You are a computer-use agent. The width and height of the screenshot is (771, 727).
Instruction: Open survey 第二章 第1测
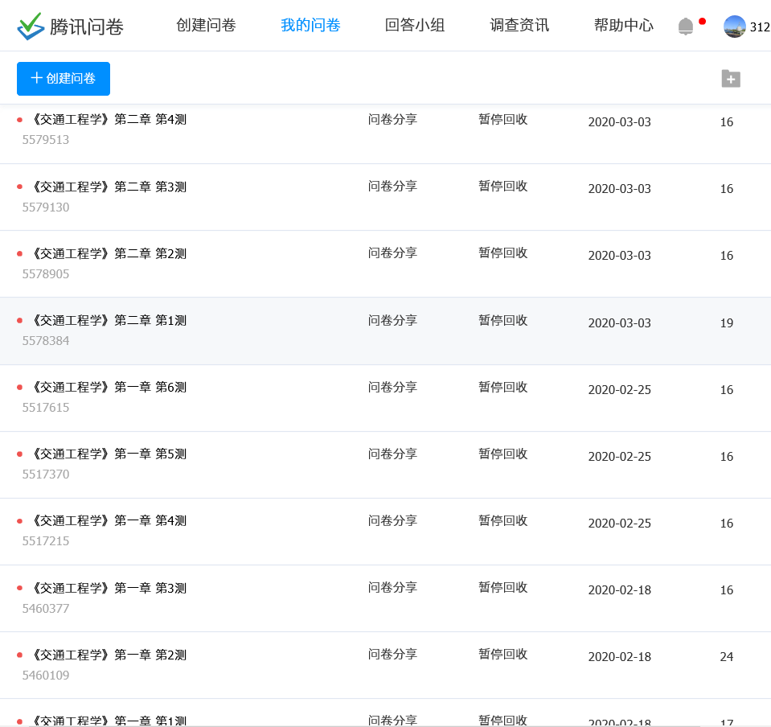[109, 321]
